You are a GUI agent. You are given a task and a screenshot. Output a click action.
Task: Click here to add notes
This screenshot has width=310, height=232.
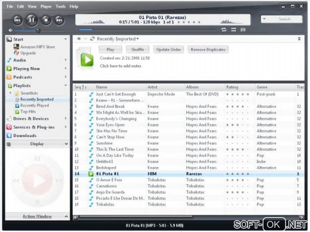120,66
